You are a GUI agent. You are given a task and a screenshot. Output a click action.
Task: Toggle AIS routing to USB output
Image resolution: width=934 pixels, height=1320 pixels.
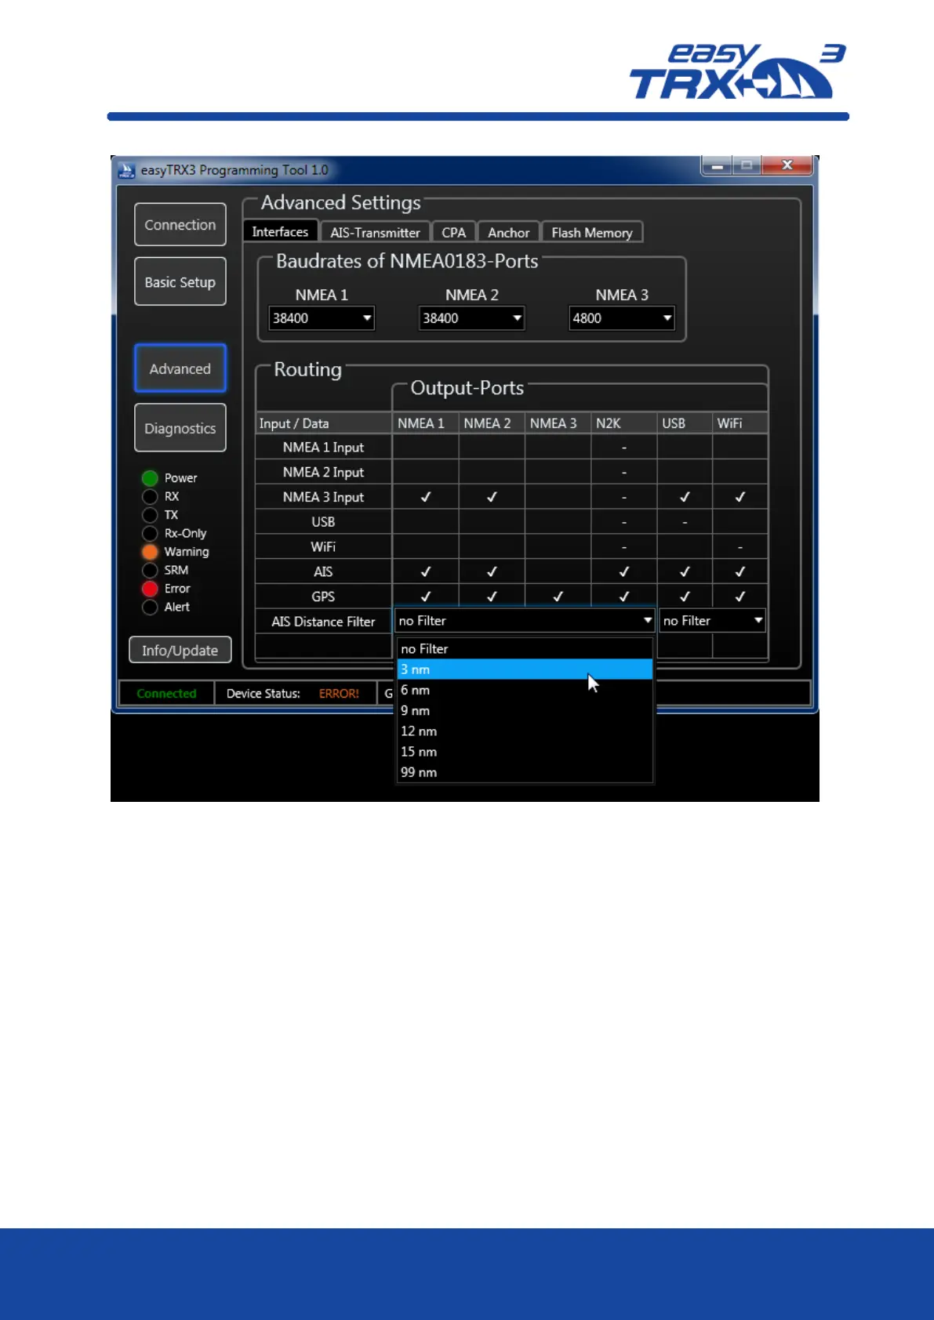(685, 571)
